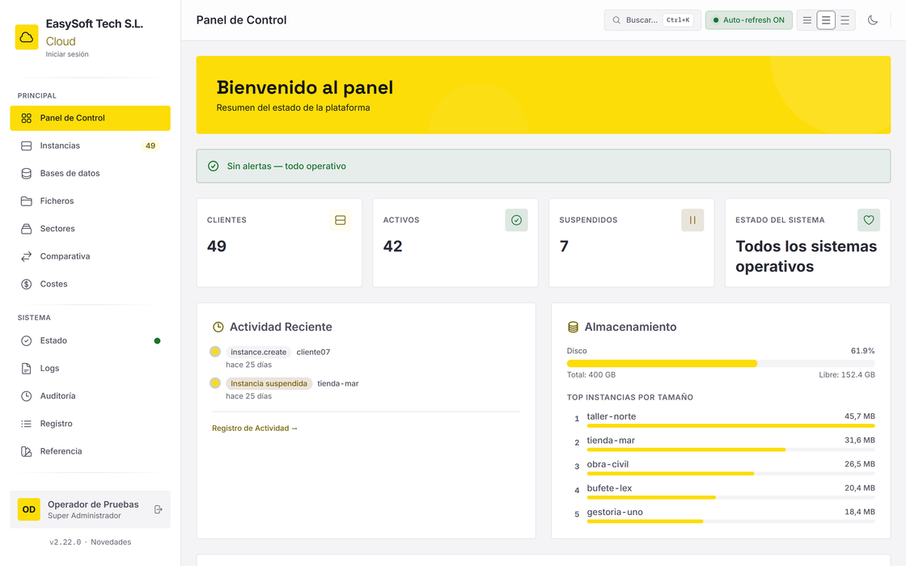Click the Almacenamiento database icon
This screenshot has height=566, width=906.
tap(573, 327)
